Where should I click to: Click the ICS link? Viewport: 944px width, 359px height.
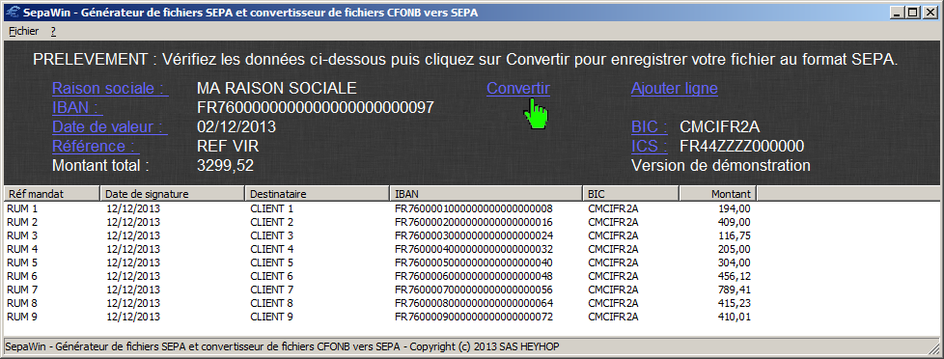[649, 147]
